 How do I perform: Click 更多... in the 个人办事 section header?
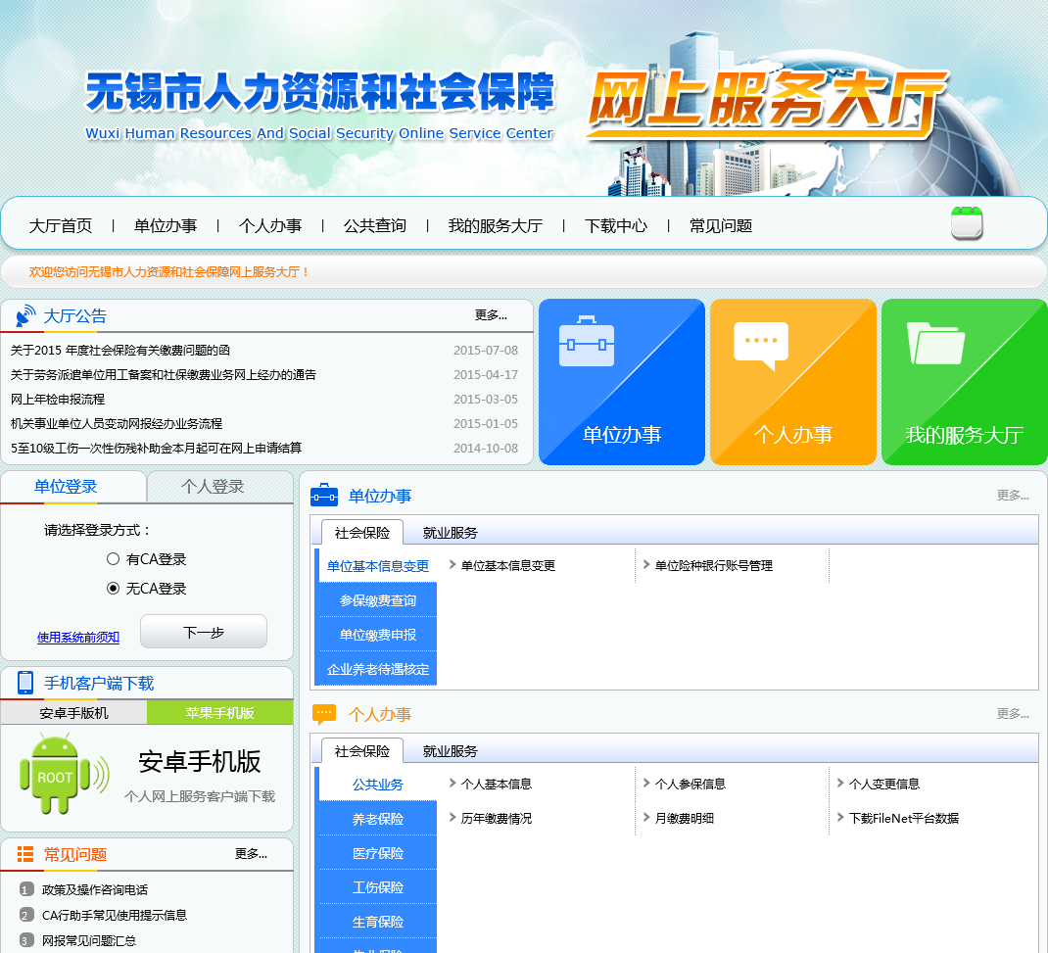click(x=1013, y=714)
